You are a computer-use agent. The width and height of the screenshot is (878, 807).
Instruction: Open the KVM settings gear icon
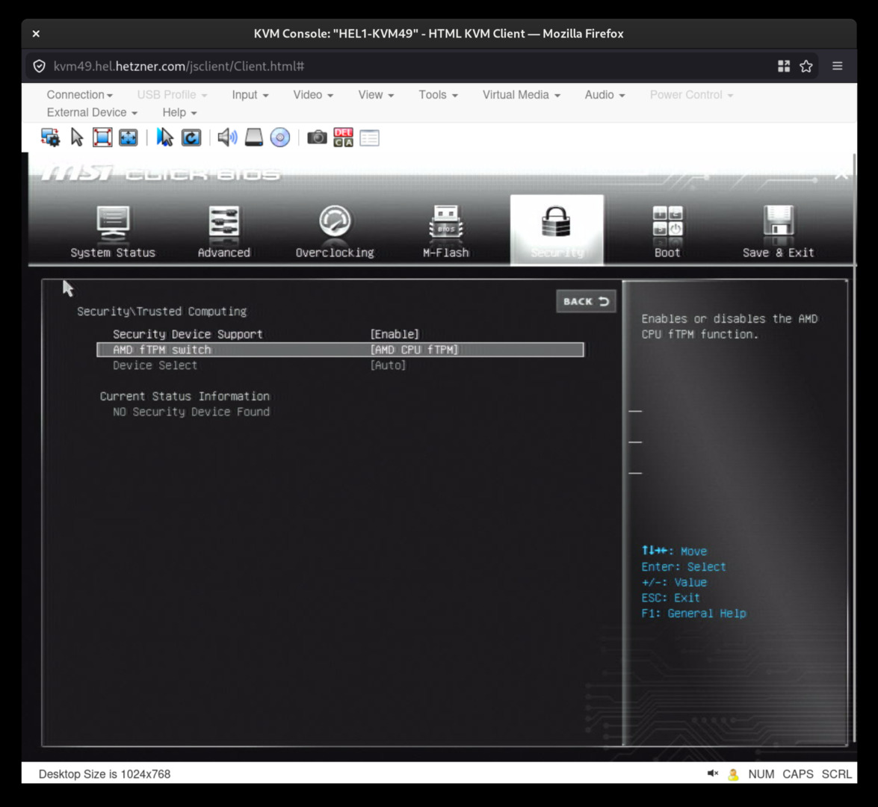(49, 137)
